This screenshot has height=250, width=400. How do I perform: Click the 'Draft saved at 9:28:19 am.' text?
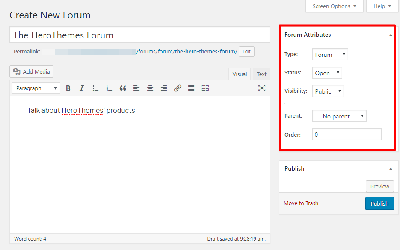click(x=237, y=239)
